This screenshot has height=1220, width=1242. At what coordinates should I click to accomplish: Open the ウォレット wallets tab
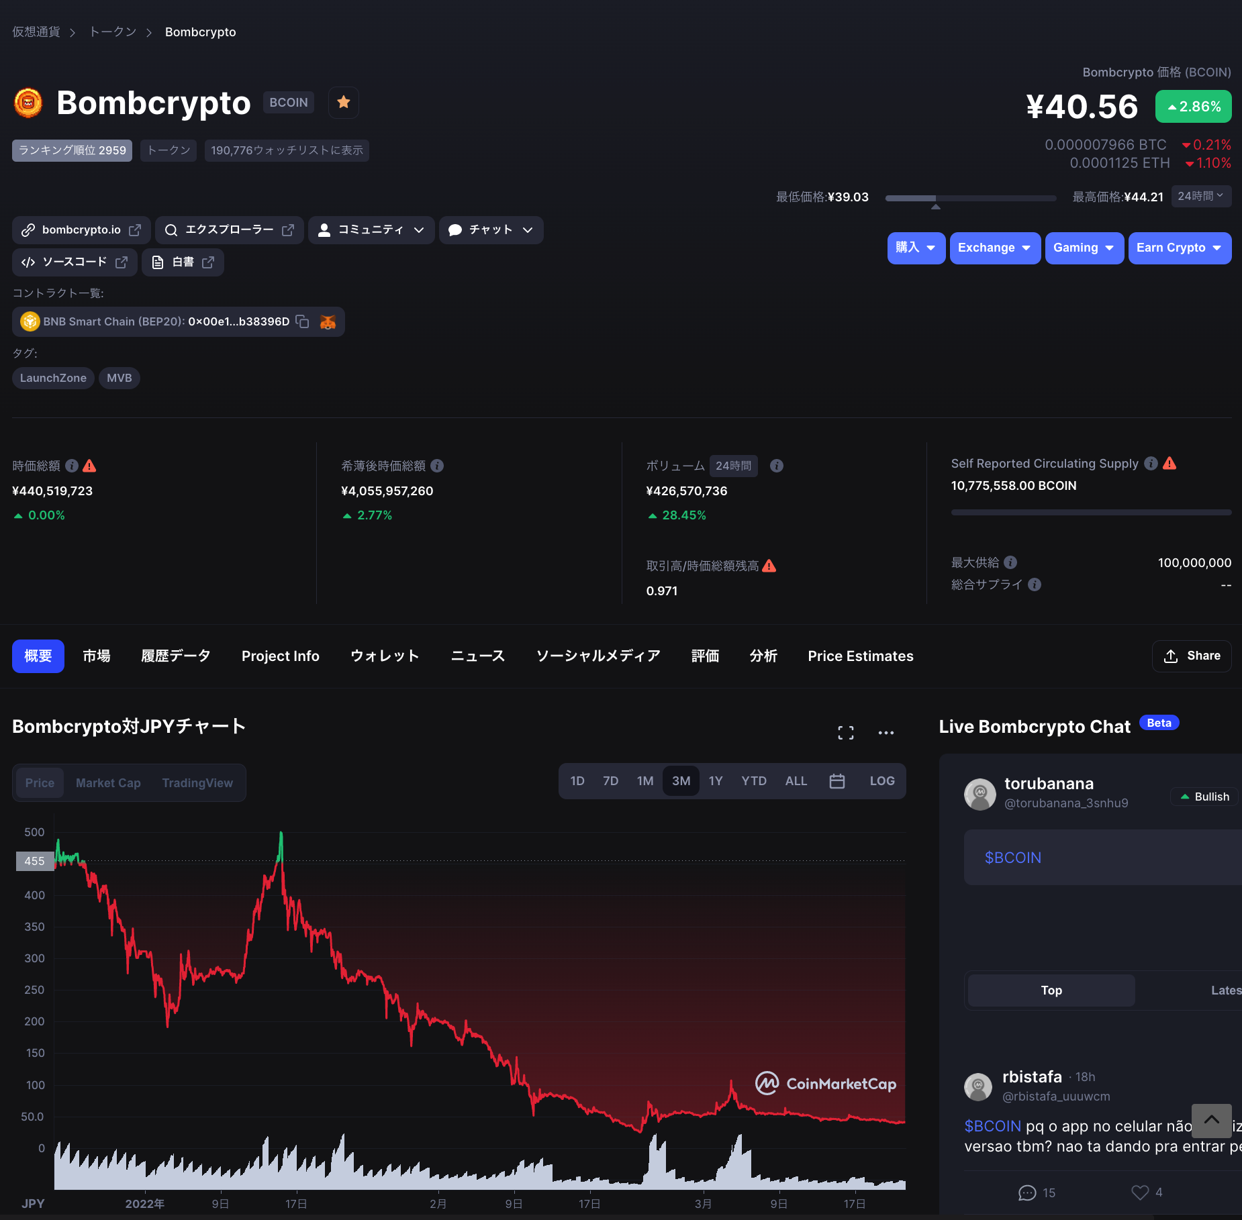[385, 656]
